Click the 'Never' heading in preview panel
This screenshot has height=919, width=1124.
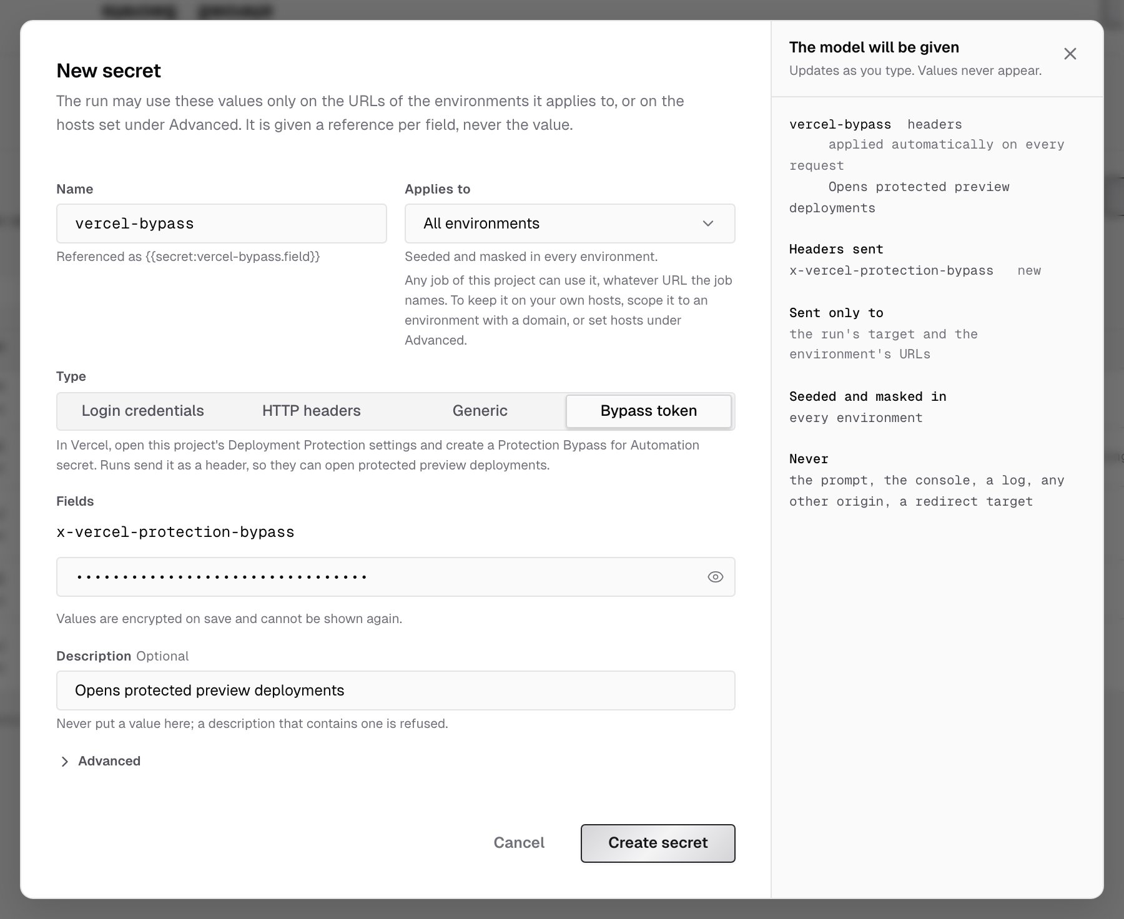click(809, 459)
